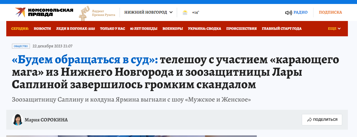This screenshot has height=137, width=357.
Task: Open ГЛАВНЫЙ СТАРТ ГОДА section
Action: click(282, 29)
